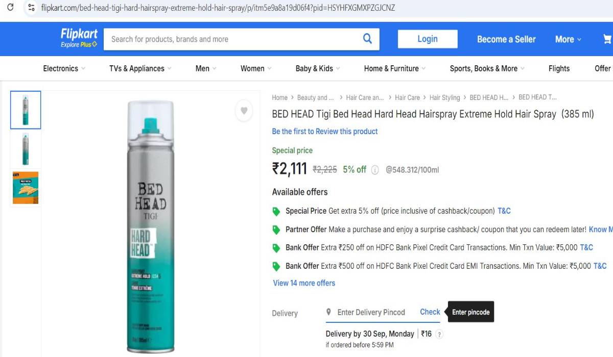Add product to wishlist with heart icon
The image size is (613, 357).
coord(244,111)
